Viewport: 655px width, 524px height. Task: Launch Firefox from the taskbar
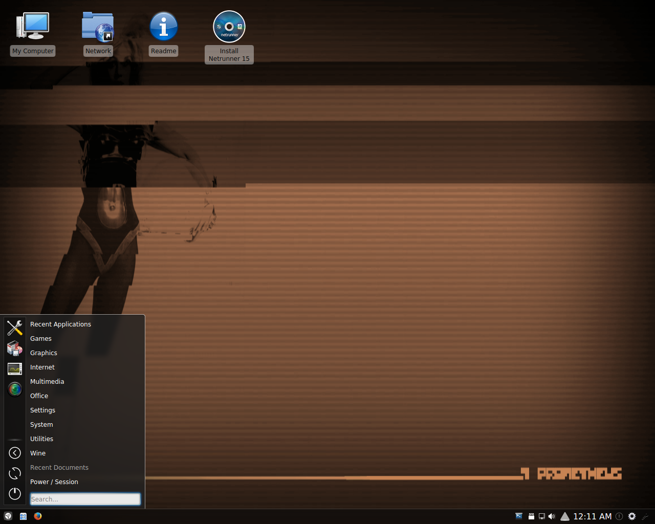point(38,516)
